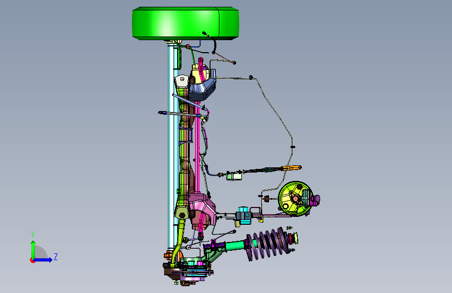This screenshot has width=452, height=293.
Task: Click the blue Z axis of the triad
Action: (x=43, y=260)
